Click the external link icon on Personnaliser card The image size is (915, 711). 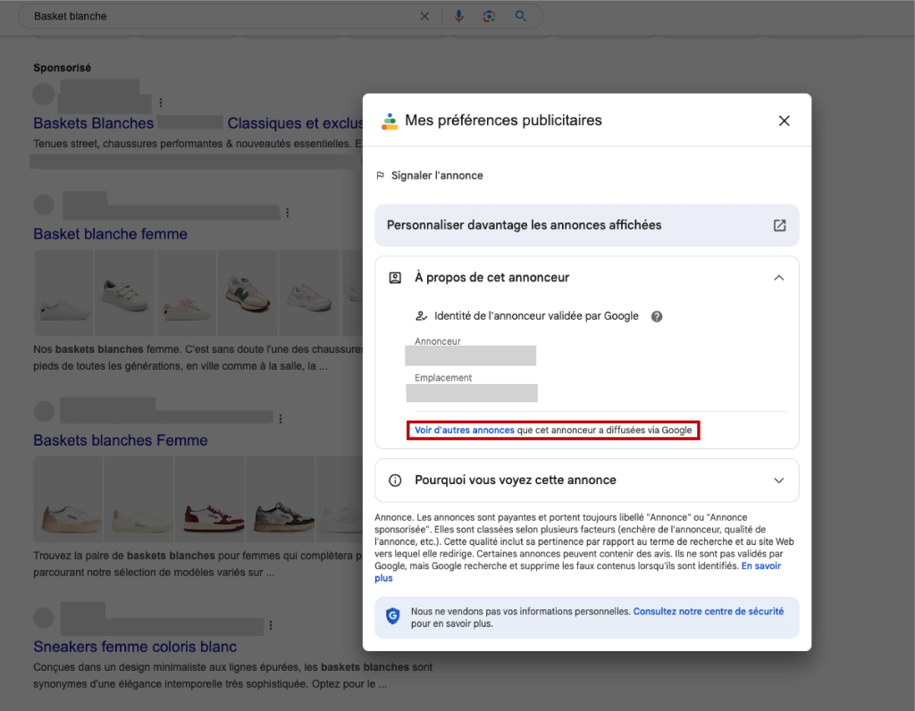[x=779, y=225]
